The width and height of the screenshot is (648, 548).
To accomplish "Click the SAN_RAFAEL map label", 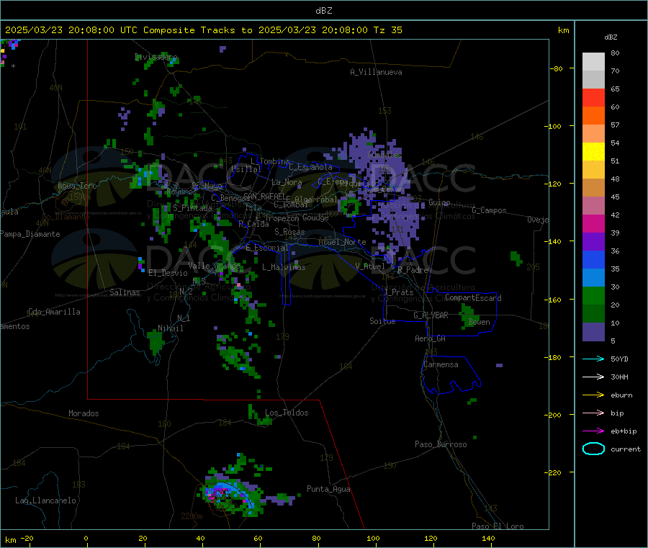I will click(264, 196).
